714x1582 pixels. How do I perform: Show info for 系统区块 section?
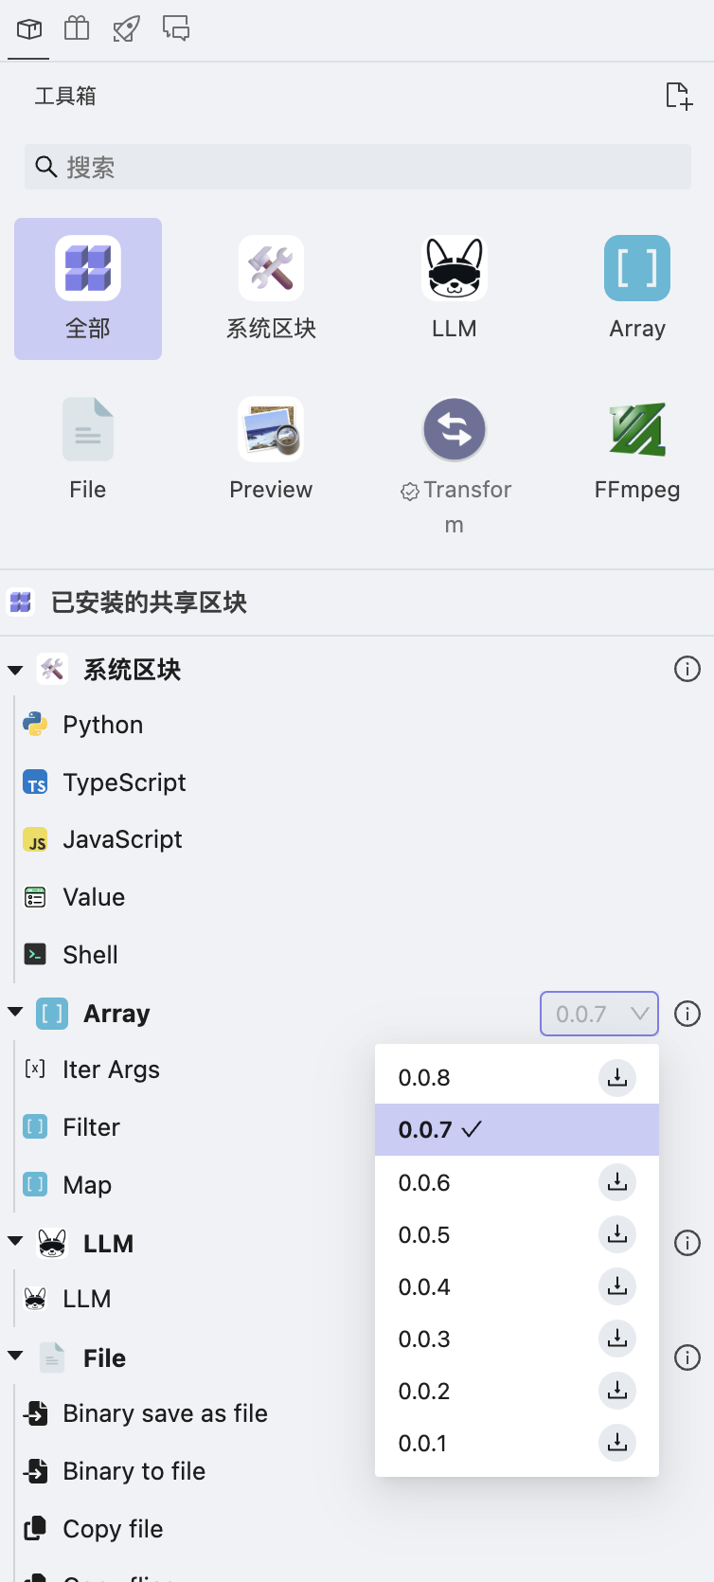687,670
